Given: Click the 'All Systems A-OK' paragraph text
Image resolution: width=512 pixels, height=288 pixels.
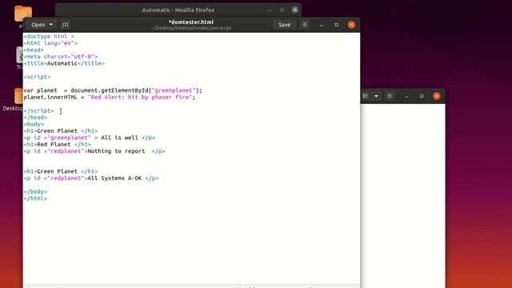Looking at the screenshot, I should (114, 178).
